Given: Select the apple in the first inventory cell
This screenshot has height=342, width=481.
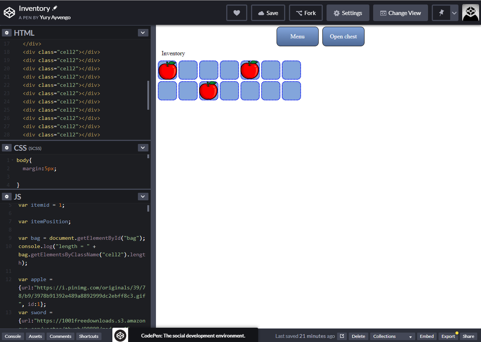Looking at the screenshot, I should [x=168, y=70].
